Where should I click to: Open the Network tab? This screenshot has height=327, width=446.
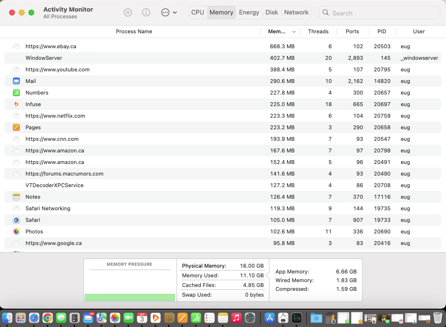pos(296,12)
